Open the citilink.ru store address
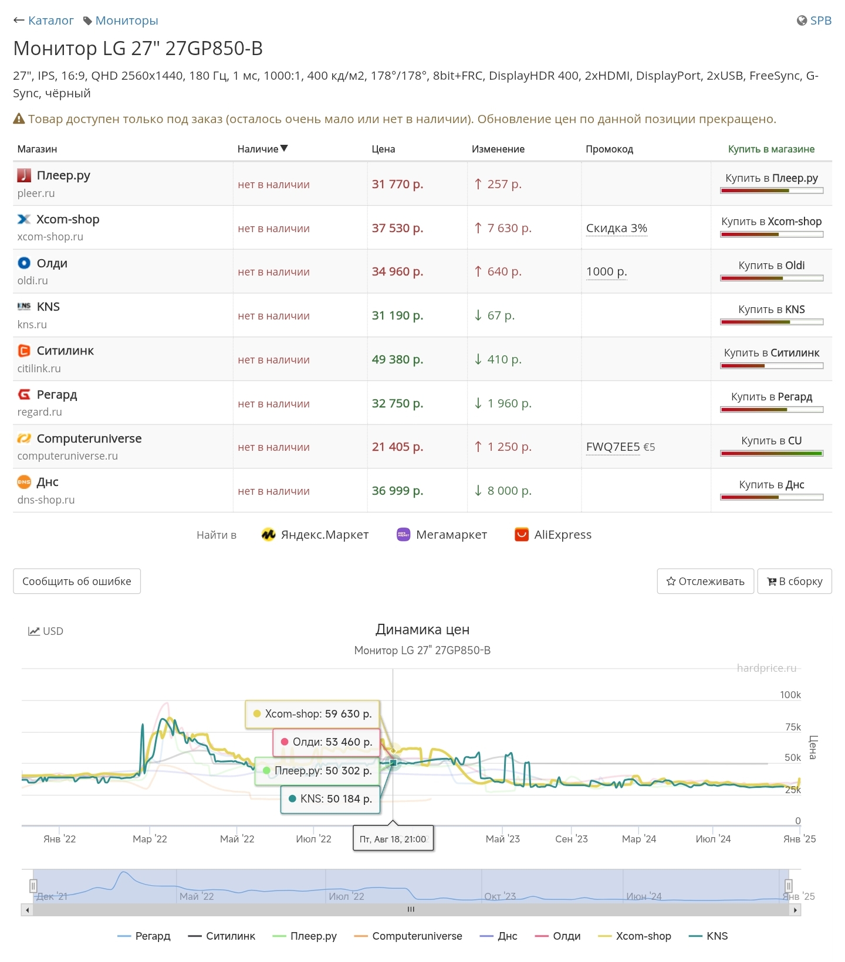 click(39, 368)
